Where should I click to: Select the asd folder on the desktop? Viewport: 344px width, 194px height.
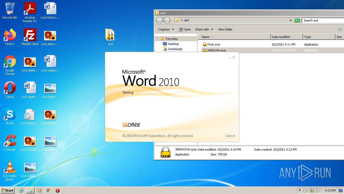[110, 37]
